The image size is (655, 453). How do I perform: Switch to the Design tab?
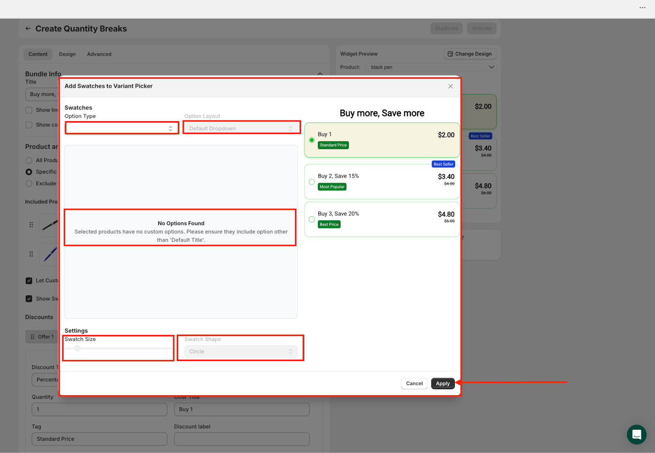[67, 54]
